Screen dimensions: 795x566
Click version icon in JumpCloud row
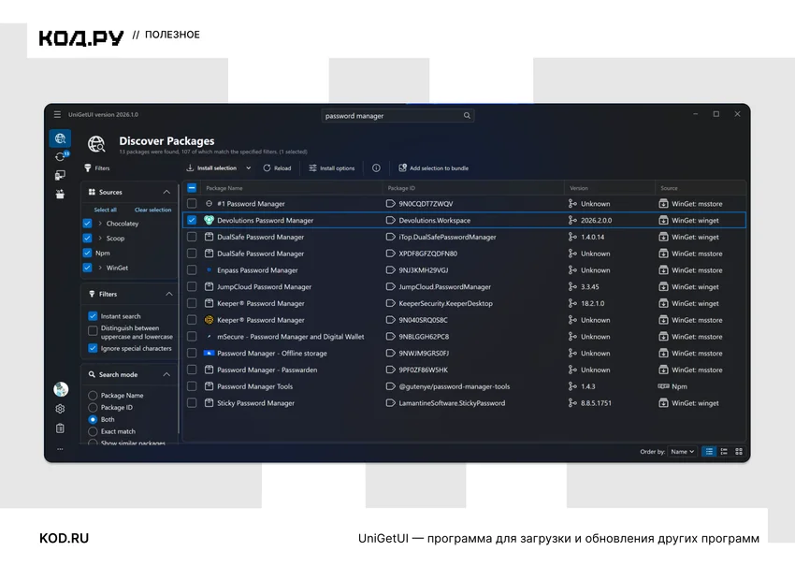[572, 286]
